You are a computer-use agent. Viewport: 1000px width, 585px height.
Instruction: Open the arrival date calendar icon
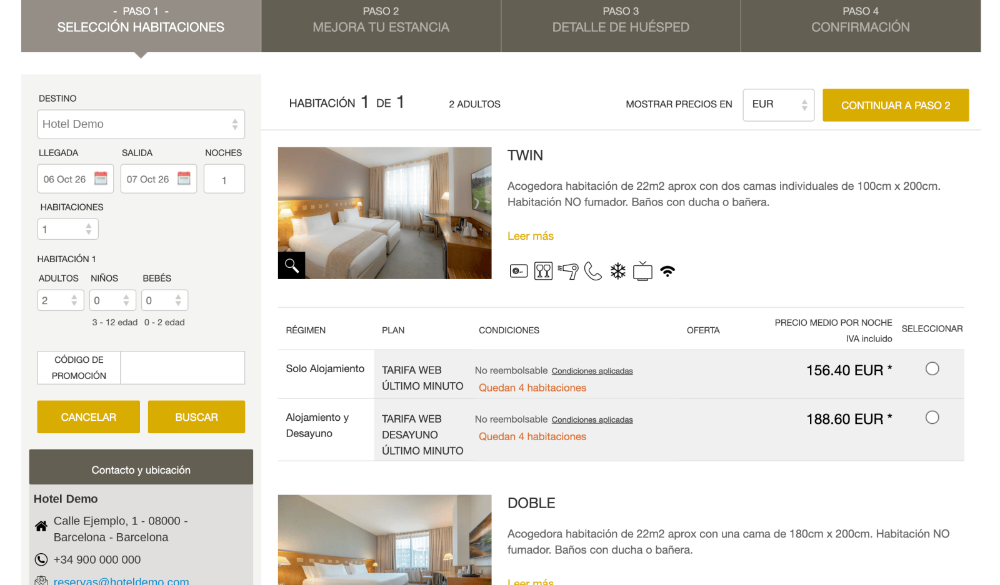(101, 179)
